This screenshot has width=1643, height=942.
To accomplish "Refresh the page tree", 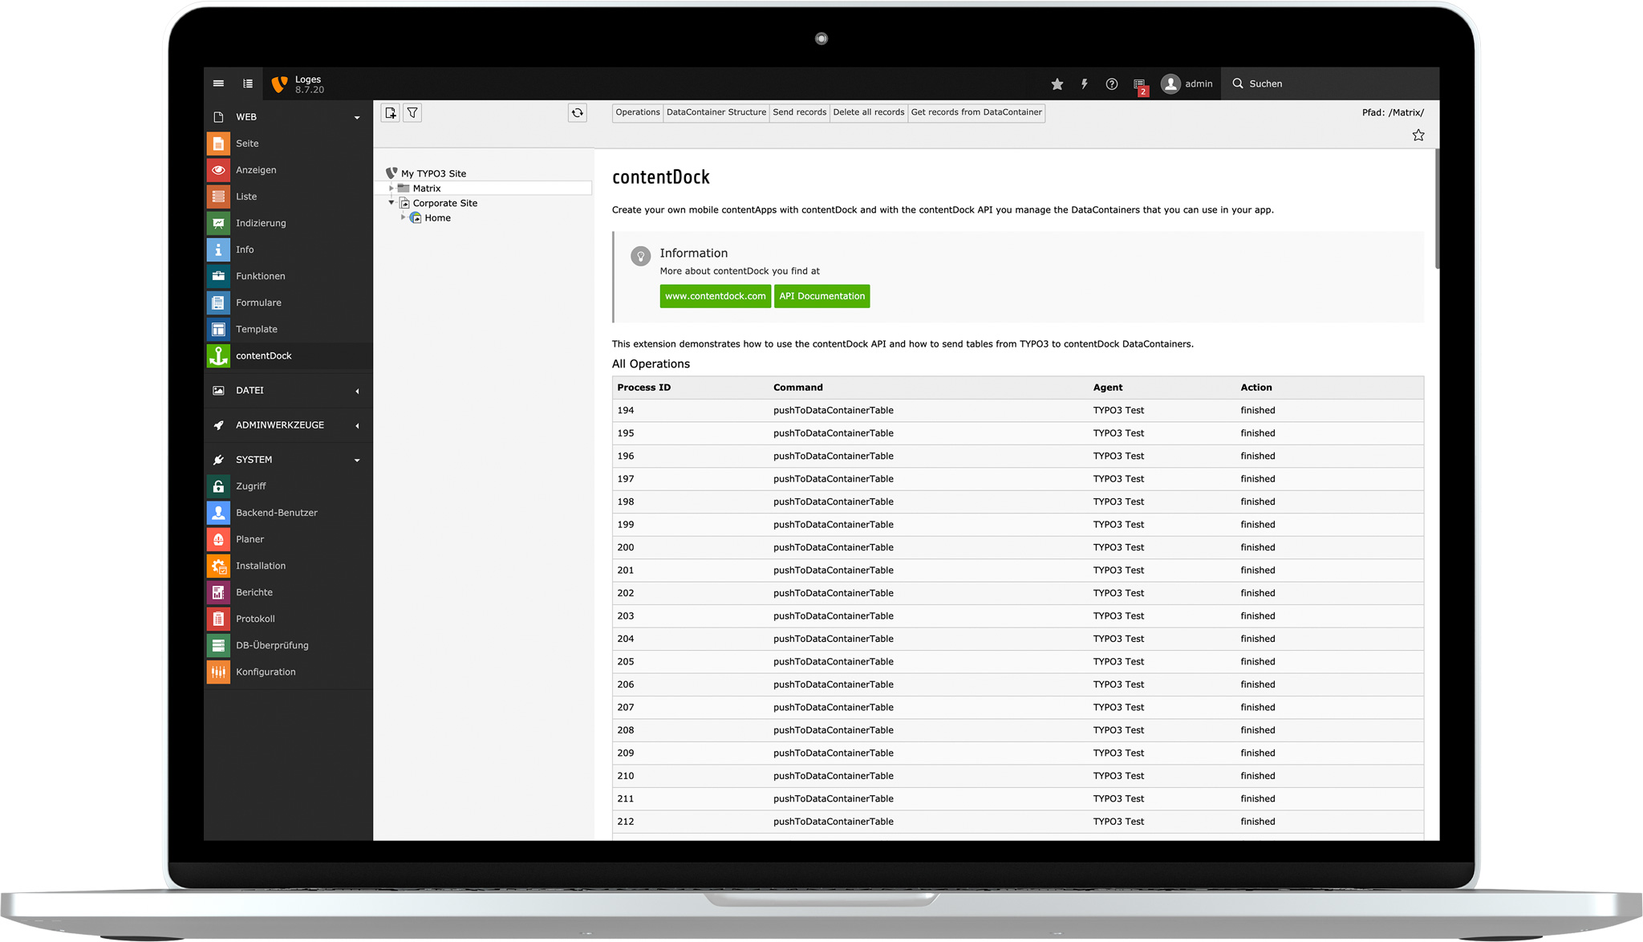I will coord(578,113).
